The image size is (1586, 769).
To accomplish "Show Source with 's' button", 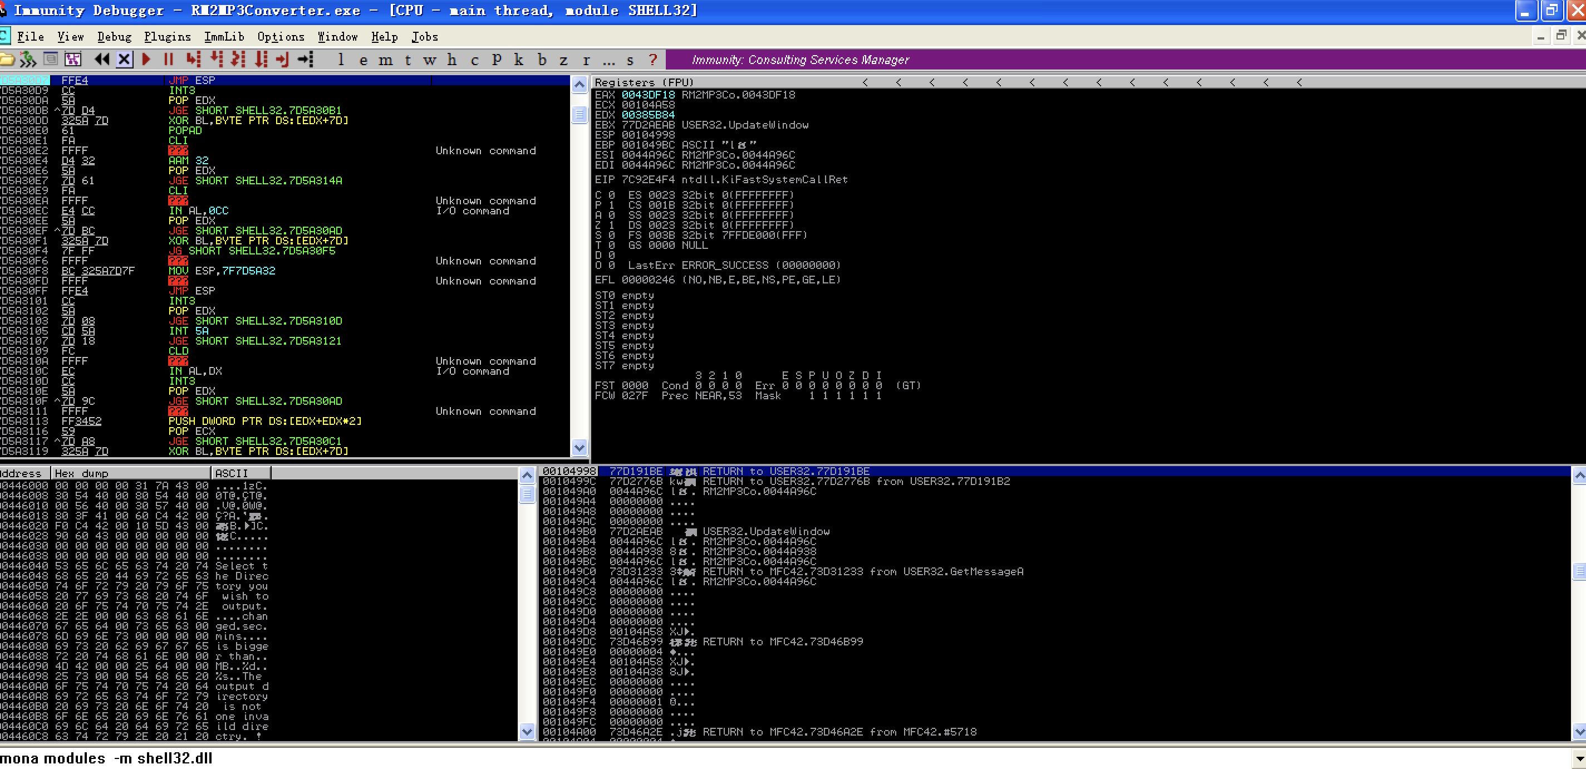I will (630, 60).
